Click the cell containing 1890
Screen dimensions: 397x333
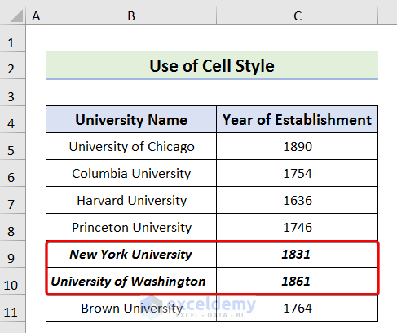[x=297, y=146]
